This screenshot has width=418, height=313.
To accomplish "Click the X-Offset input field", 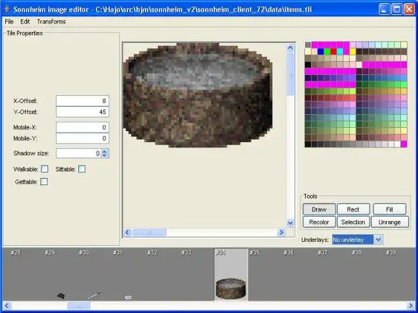I will (82, 101).
